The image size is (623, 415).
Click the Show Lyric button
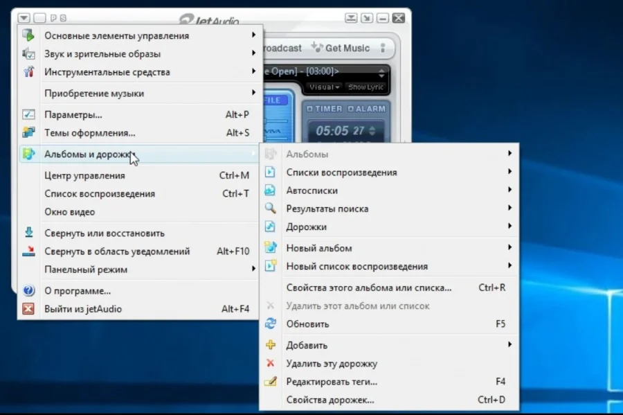(365, 87)
